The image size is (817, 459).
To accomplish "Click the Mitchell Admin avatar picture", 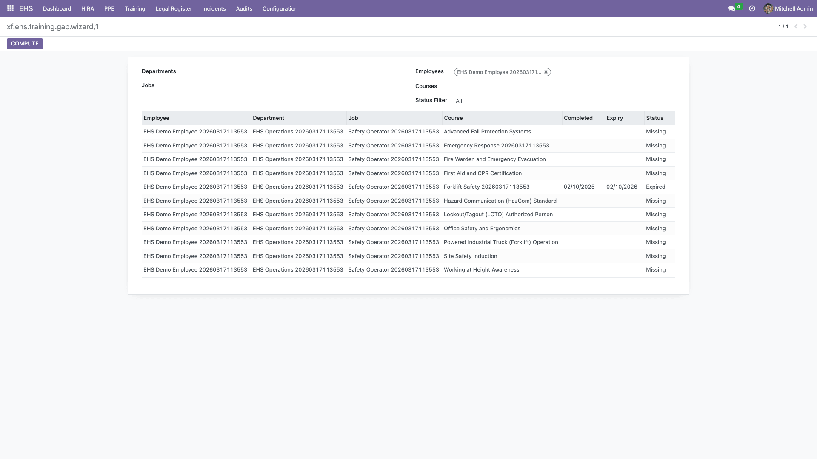I will coord(768,8).
